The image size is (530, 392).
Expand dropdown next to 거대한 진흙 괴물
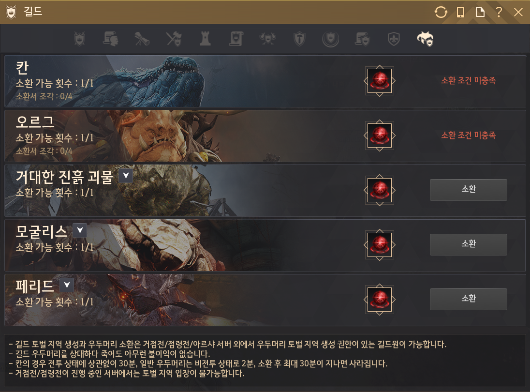(126, 176)
